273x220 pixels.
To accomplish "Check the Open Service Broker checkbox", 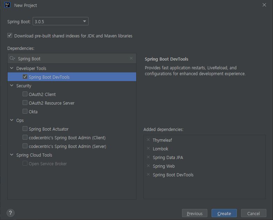I will 25,164.
